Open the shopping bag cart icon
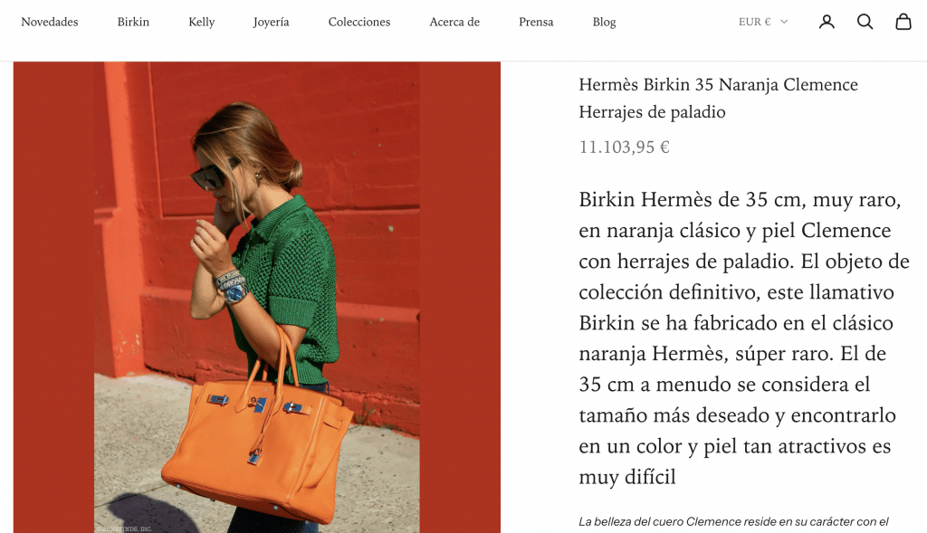The width and height of the screenshot is (927, 533). click(903, 22)
